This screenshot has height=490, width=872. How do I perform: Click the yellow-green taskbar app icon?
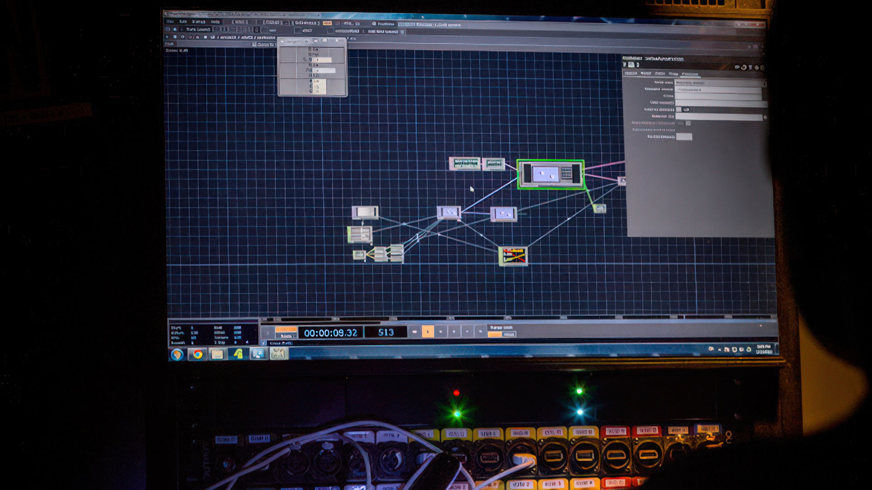238,354
